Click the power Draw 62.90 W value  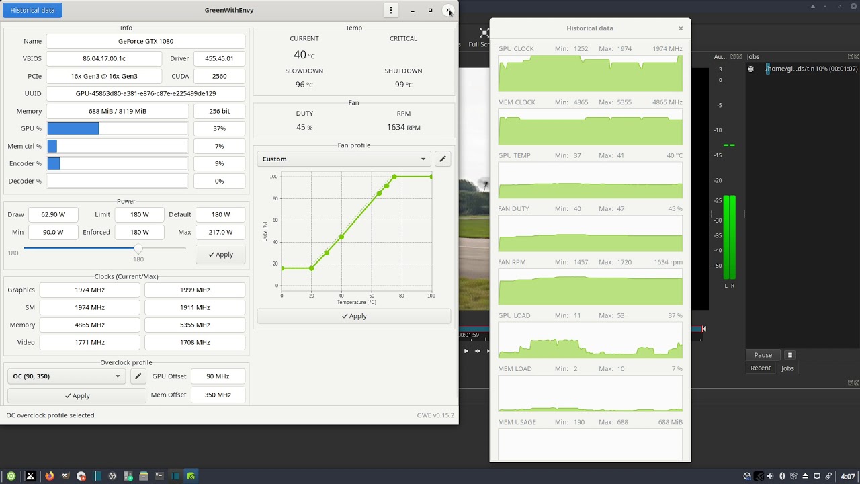[x=53, y=214]
